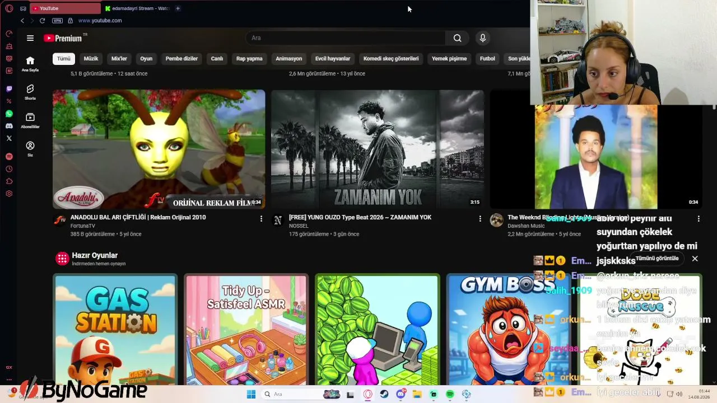Select the Müzik filter chip
This screenshot has height=403, width=717.
click(x=91, y=59)
